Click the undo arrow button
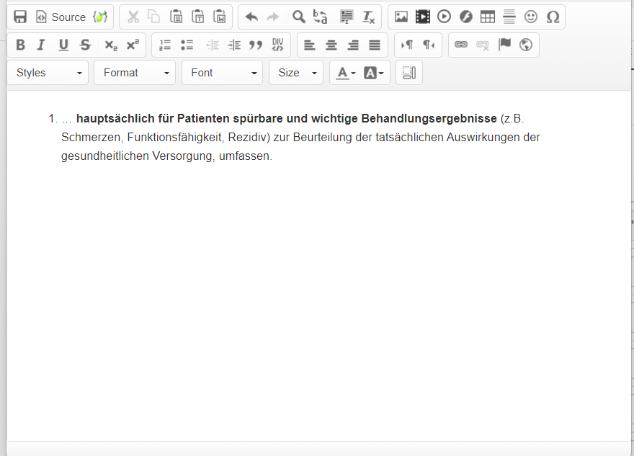634x456 pixels. pos(251,17)
